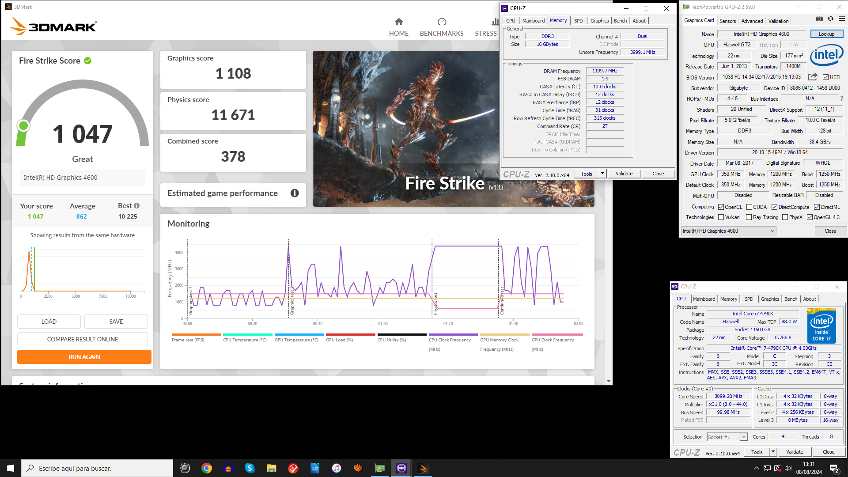Click the green score marker on the gauge
This screenshot has width=848, height=477.
click(x=23, y=126)
